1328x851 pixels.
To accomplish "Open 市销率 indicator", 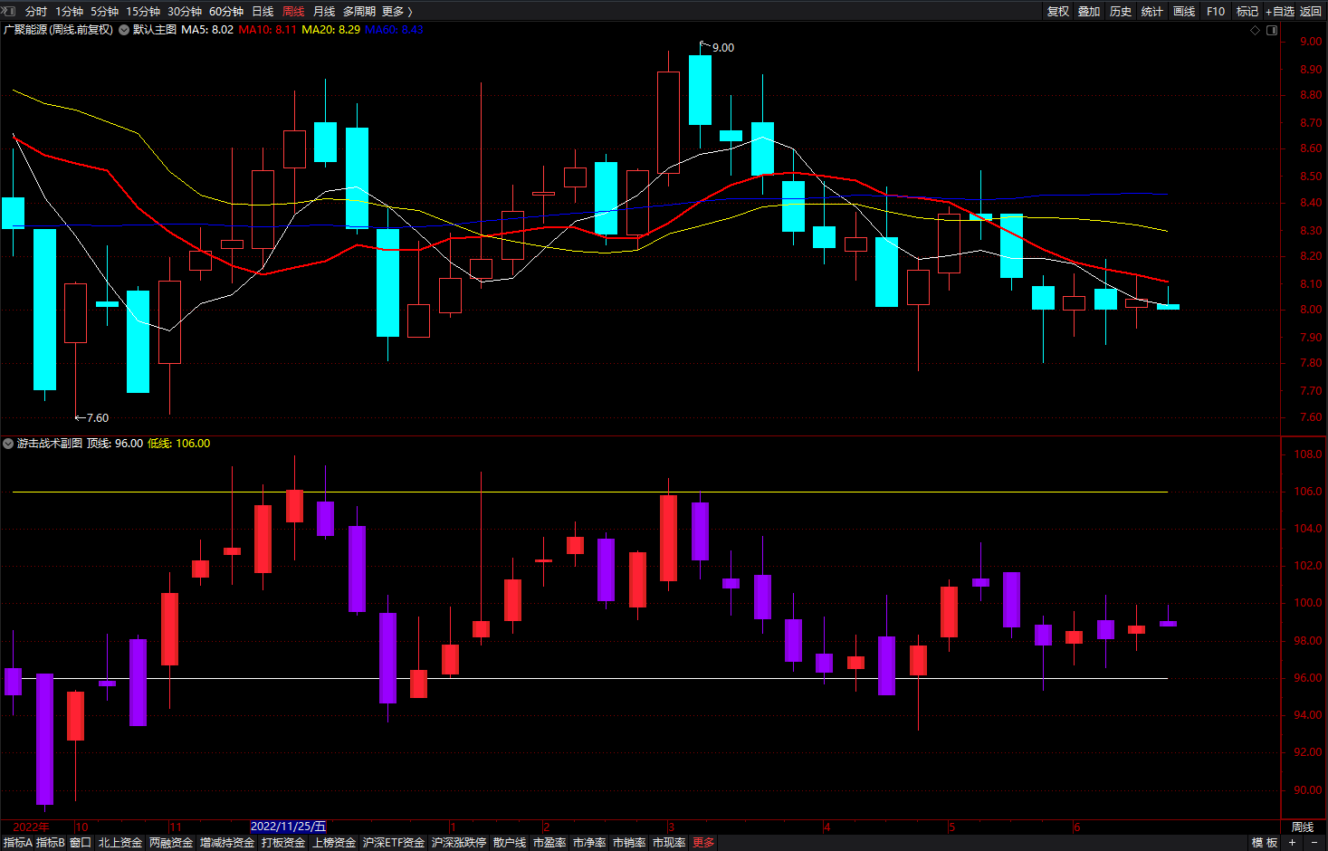I will (629, 843).
